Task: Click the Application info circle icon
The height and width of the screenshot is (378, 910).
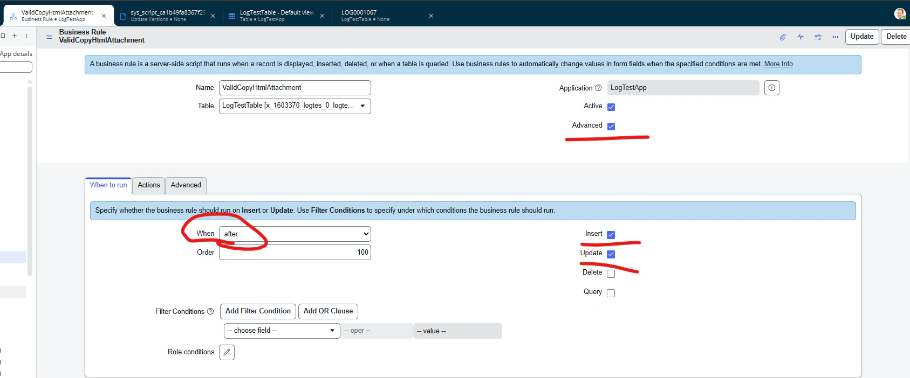Action: pyautogui.click(x=772, y=88)
